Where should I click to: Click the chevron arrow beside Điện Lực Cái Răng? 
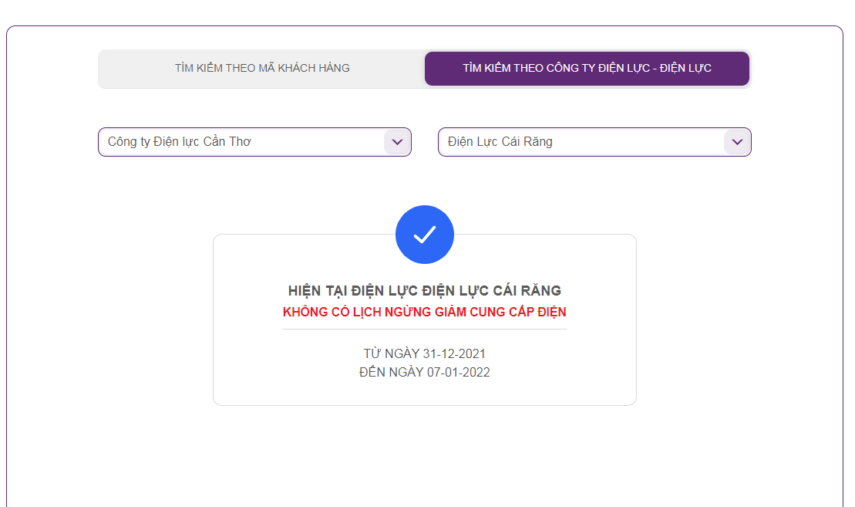pos(737,142)
